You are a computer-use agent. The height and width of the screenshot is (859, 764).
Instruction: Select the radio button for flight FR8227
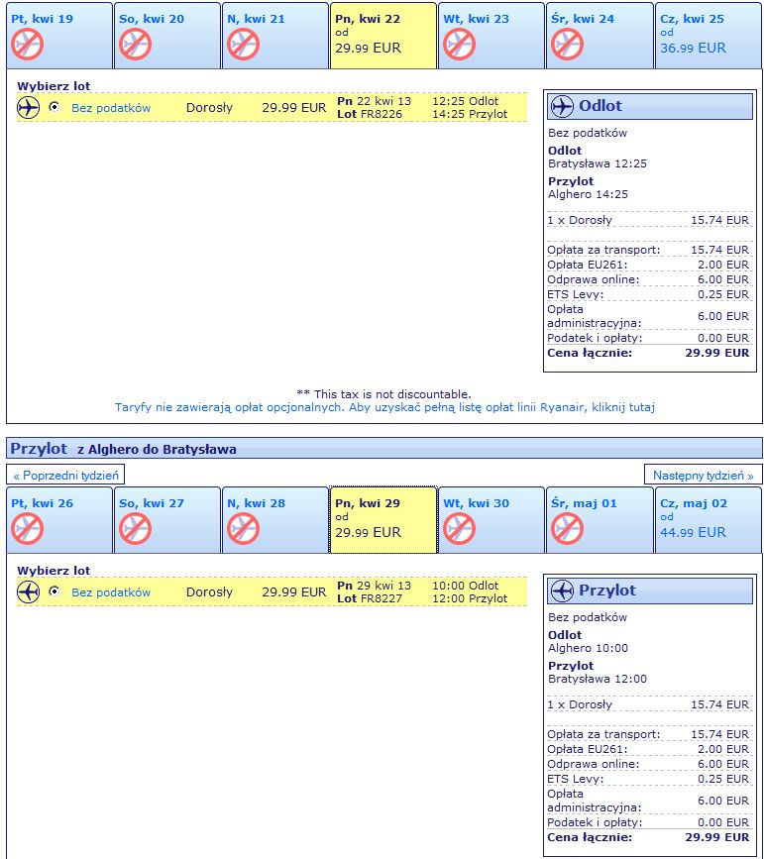[x=54, y=591]
